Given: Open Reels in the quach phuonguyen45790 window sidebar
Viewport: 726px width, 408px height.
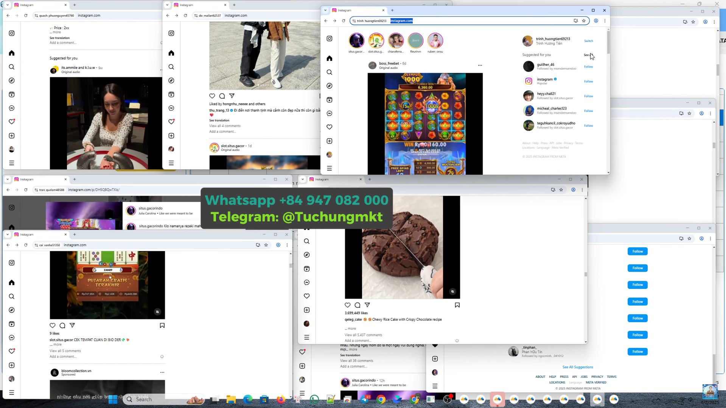Looking at the screenshot, I should pos(12,95).
